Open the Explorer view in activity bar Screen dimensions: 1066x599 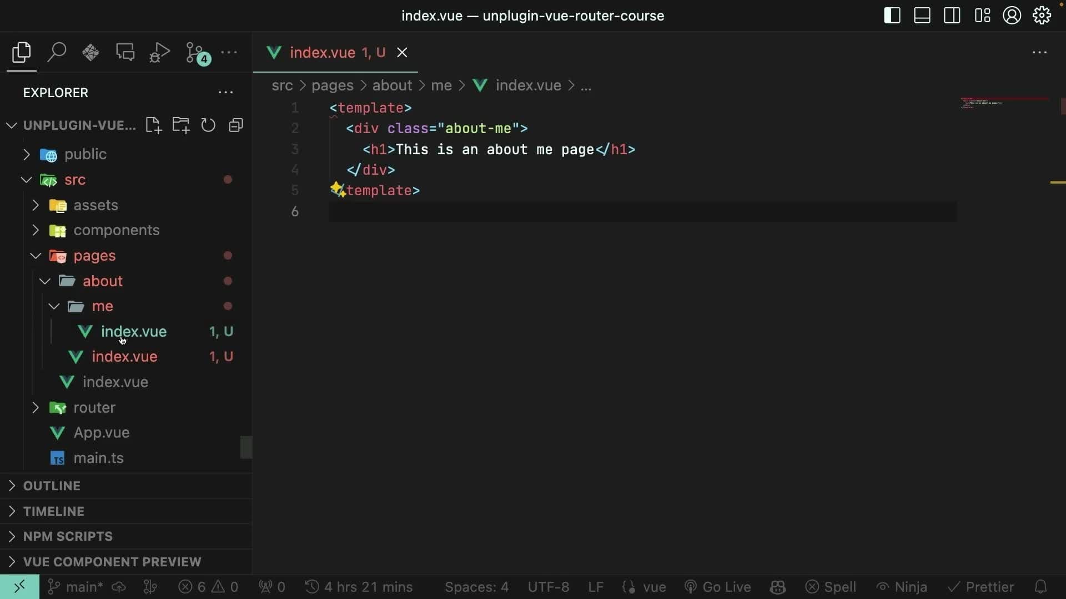(x=21, y=53)
